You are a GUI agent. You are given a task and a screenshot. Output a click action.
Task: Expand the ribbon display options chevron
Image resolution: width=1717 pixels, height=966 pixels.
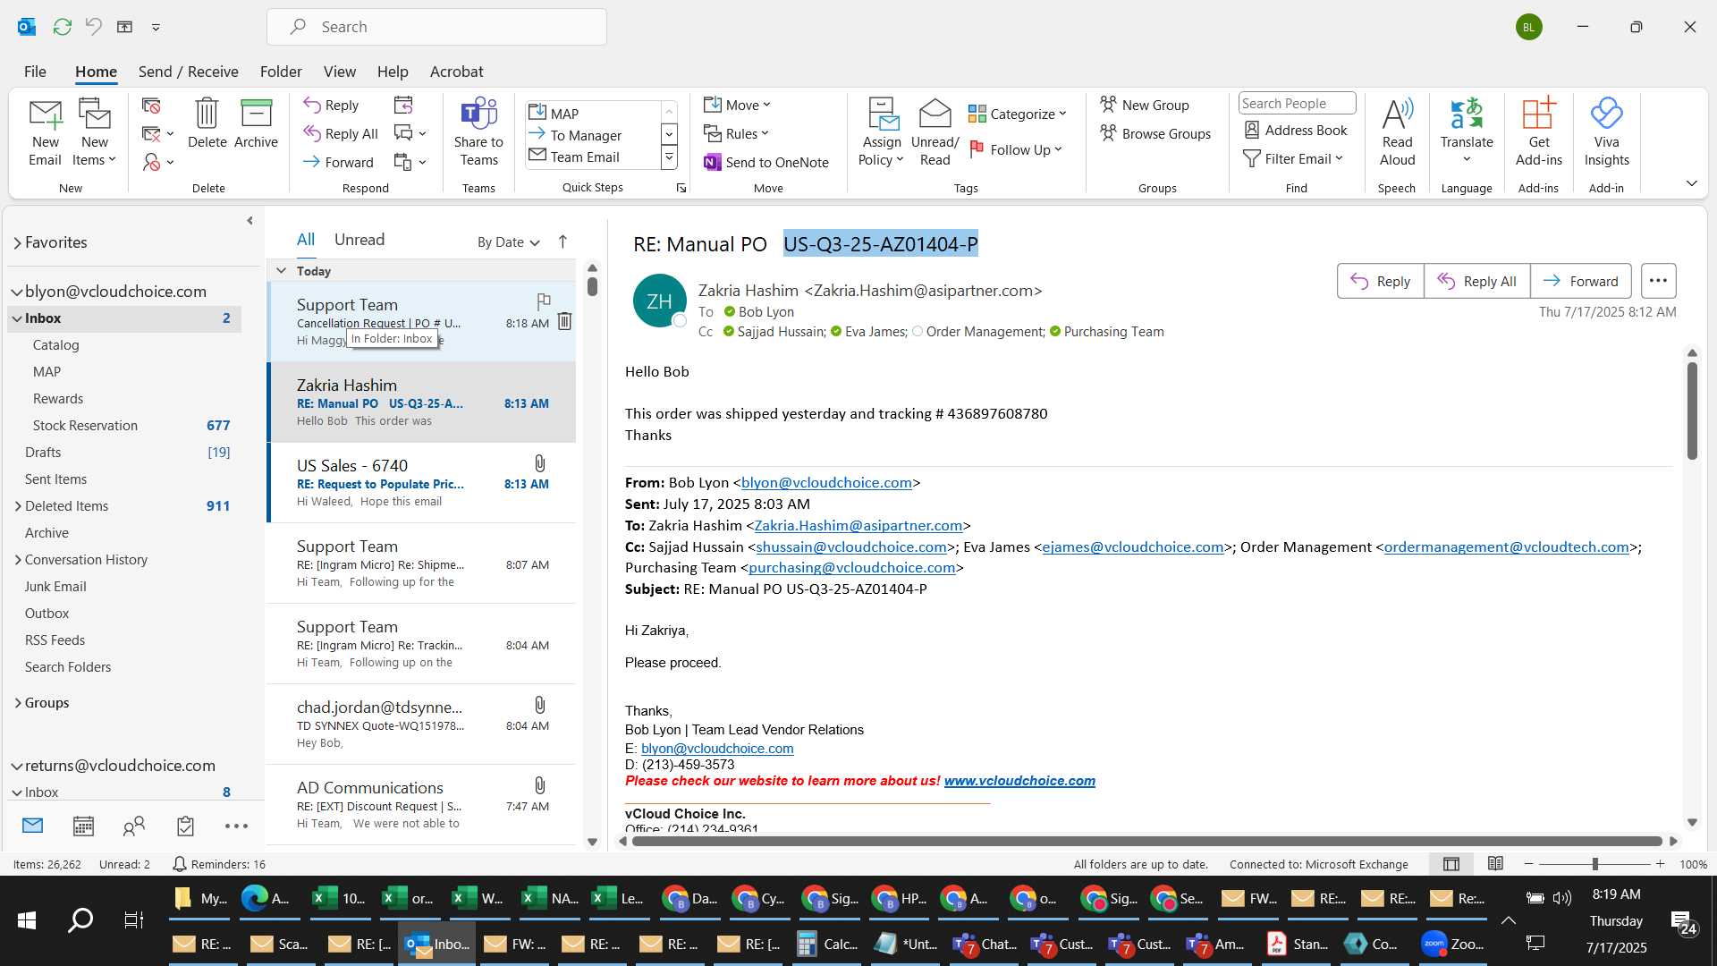pyautogui.click(x=1691, y=183)
